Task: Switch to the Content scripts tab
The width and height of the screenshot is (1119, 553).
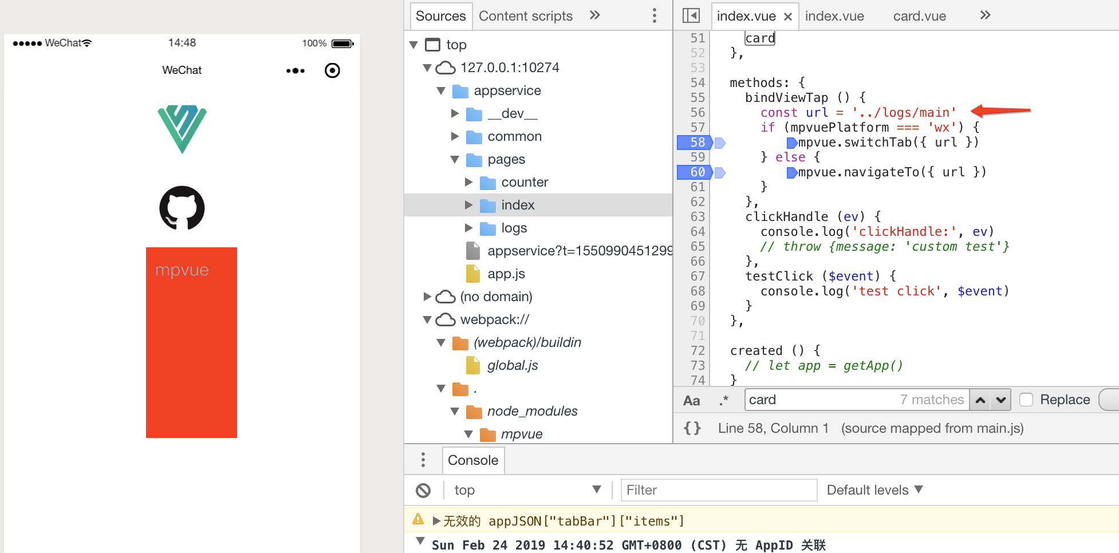Action: 525,15
